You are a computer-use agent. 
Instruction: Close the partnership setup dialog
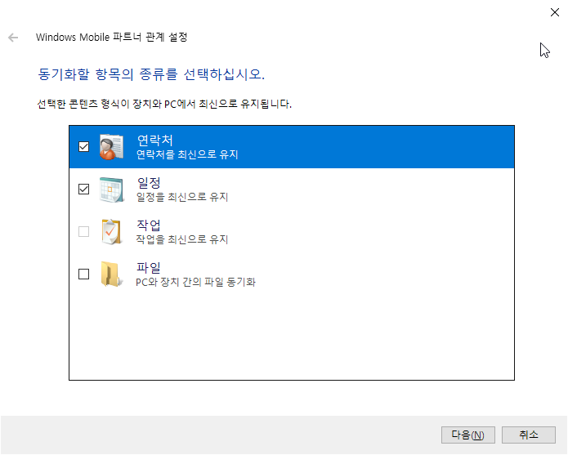click(555, 12)
